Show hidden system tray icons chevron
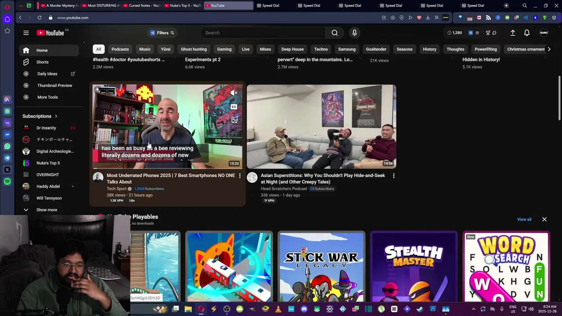The height and width of the screenshot is (316, 562). (473, 309)
